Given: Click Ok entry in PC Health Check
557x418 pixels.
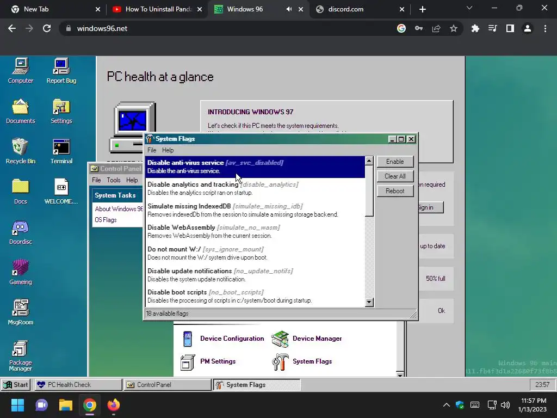Looking at the screenshot, I should [x=441, y=311].
